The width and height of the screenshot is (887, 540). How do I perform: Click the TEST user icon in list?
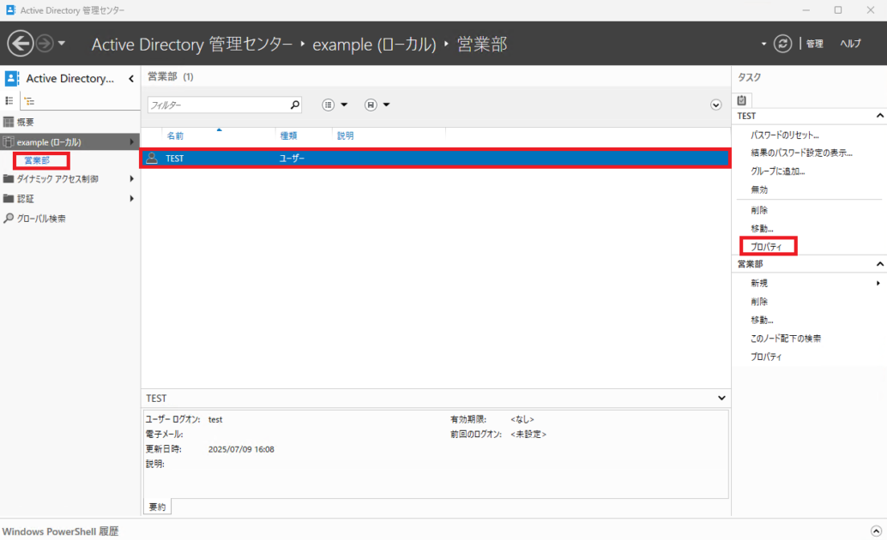coord(152,158)
